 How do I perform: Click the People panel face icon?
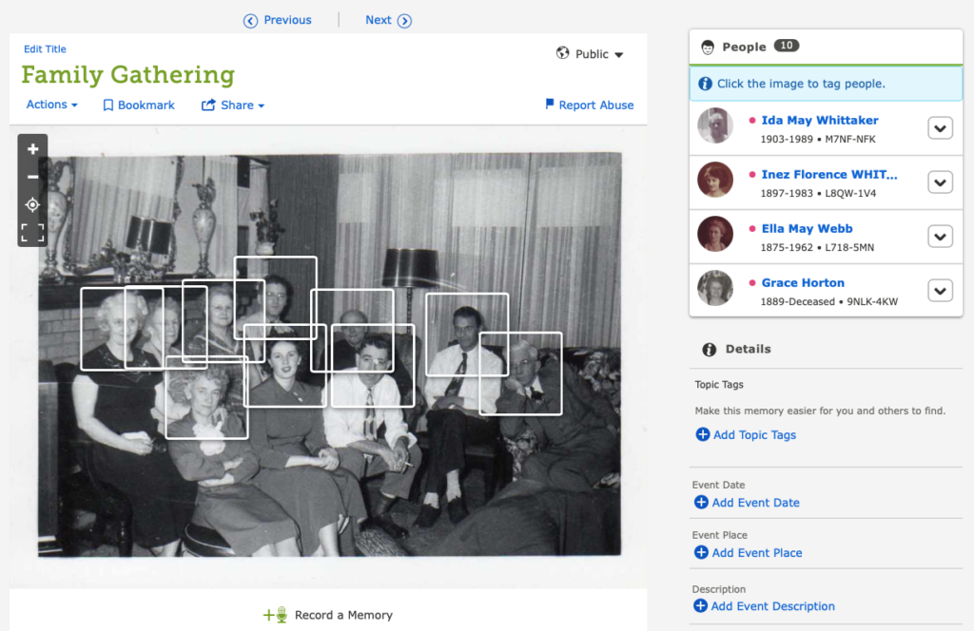click(x=708, y=48)
